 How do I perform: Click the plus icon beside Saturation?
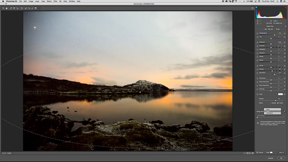(x=285, y=73)
